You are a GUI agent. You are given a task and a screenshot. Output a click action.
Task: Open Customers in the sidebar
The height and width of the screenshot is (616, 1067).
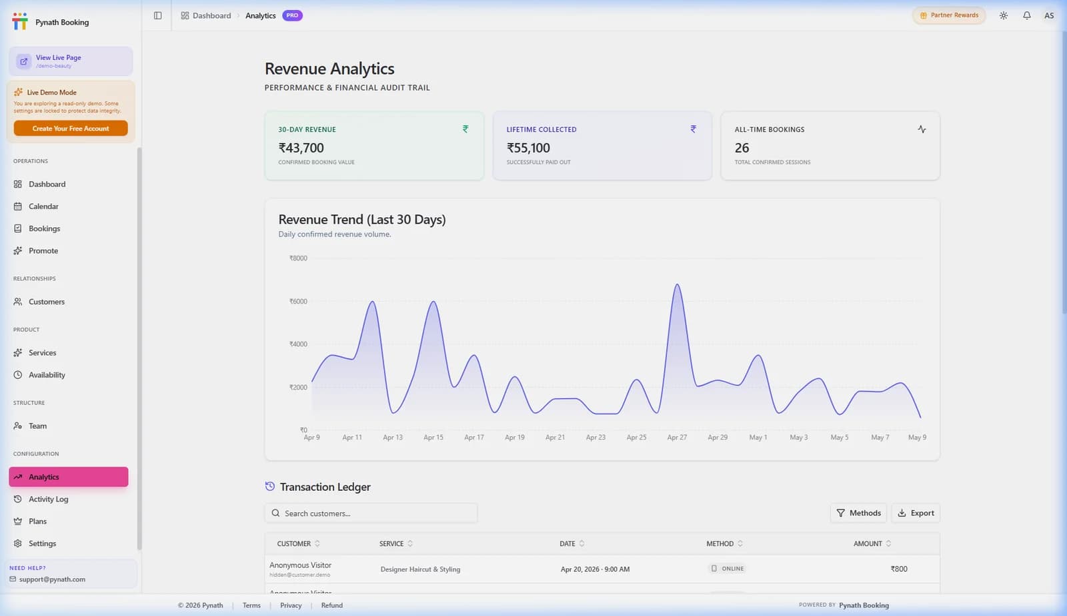click(68, 302)
